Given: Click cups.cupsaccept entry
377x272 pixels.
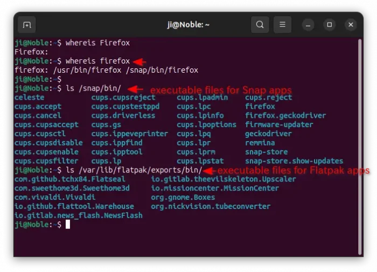Looking at the screenshot, I should coord(46,125).
